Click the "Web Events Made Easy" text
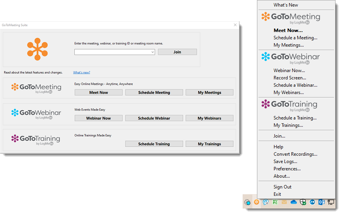Screen dimensions: 339x212 [x=90, y=109]
